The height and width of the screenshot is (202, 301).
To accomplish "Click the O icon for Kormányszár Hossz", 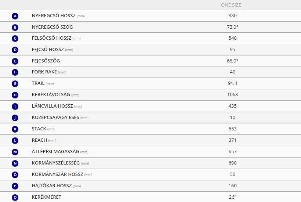I will 15,174.
